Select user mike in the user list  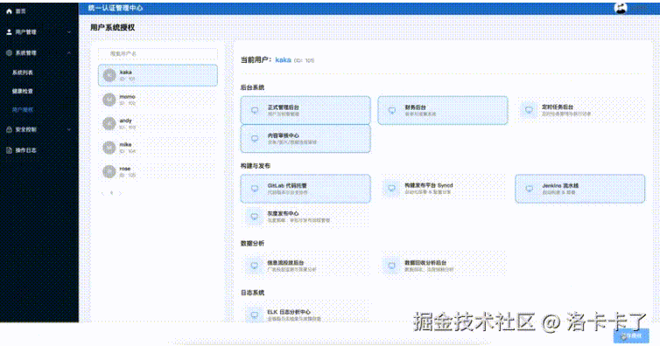(158, 148)
